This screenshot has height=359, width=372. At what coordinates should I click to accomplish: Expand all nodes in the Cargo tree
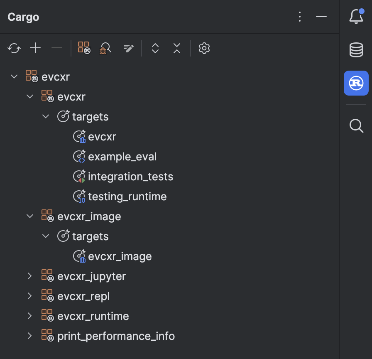click(155, 48)
